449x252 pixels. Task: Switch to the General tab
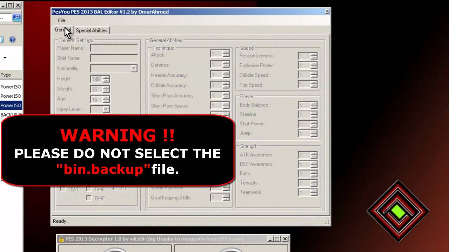coord(63,30)
